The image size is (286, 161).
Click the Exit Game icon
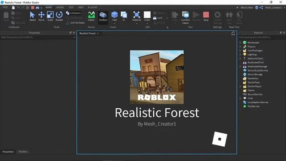point(239,15)
